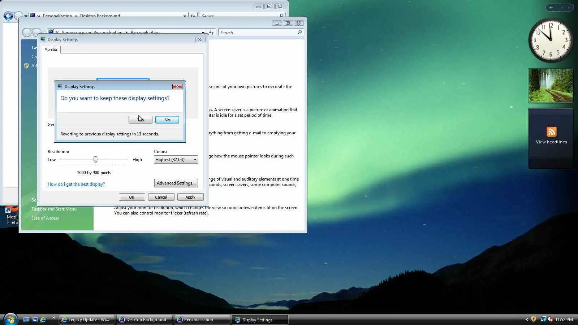
Task: Click the sidebar next-page arrow
Action: [x=569, y=8]
